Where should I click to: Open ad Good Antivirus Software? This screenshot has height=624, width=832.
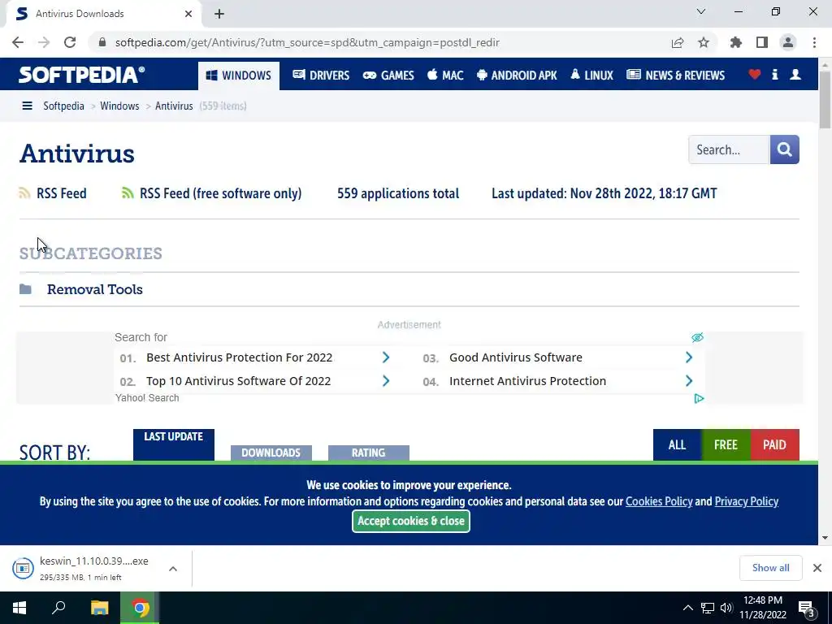point(516,357)
